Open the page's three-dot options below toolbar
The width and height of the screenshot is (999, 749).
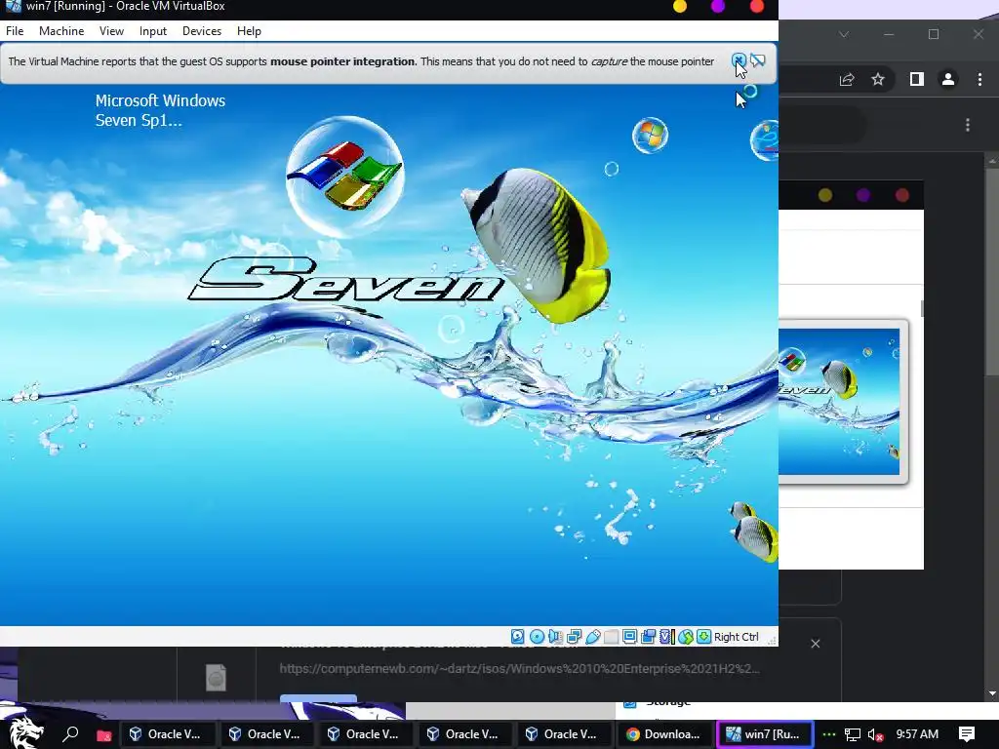(967, 125)
